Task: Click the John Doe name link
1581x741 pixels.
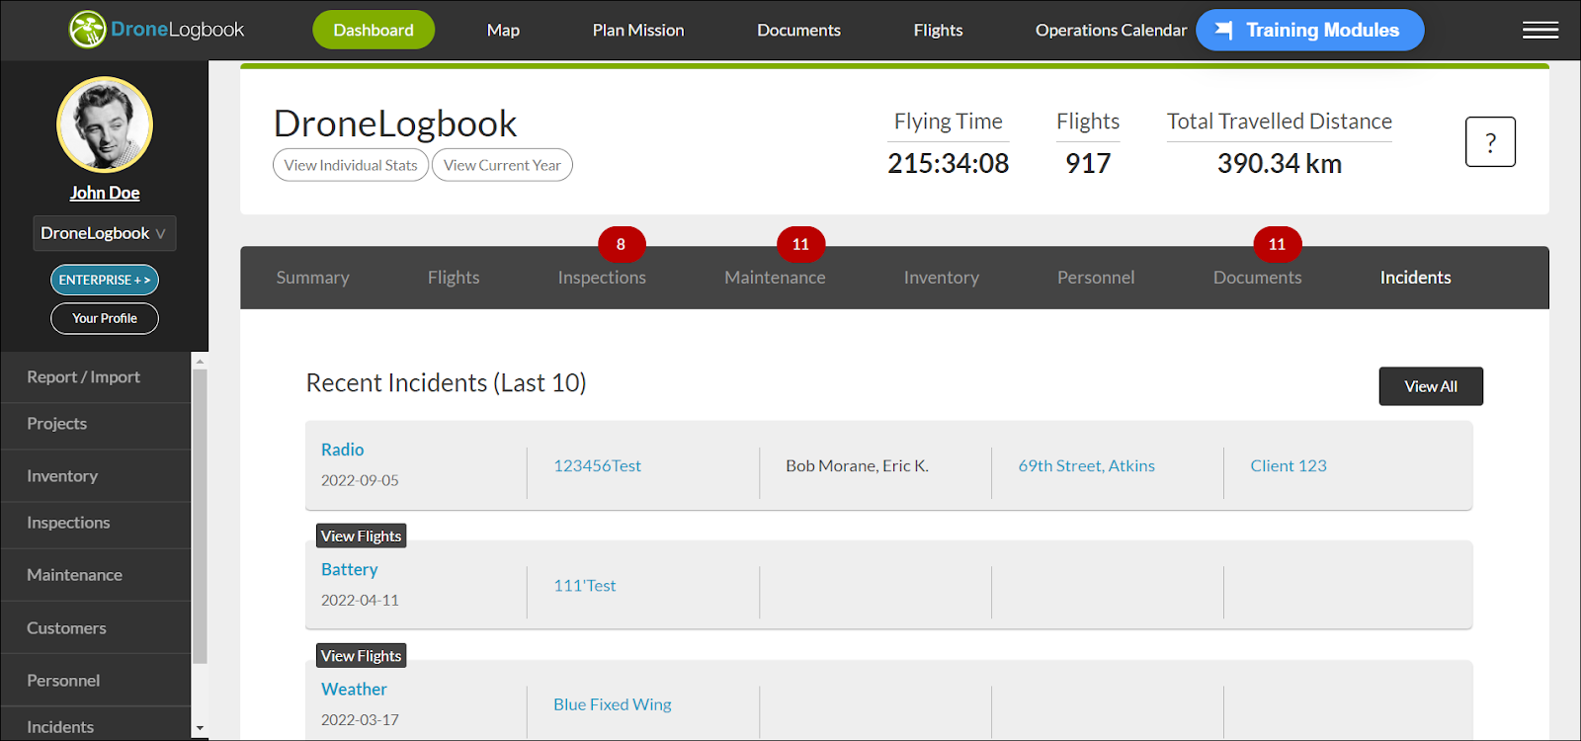Action: (105, 193)
